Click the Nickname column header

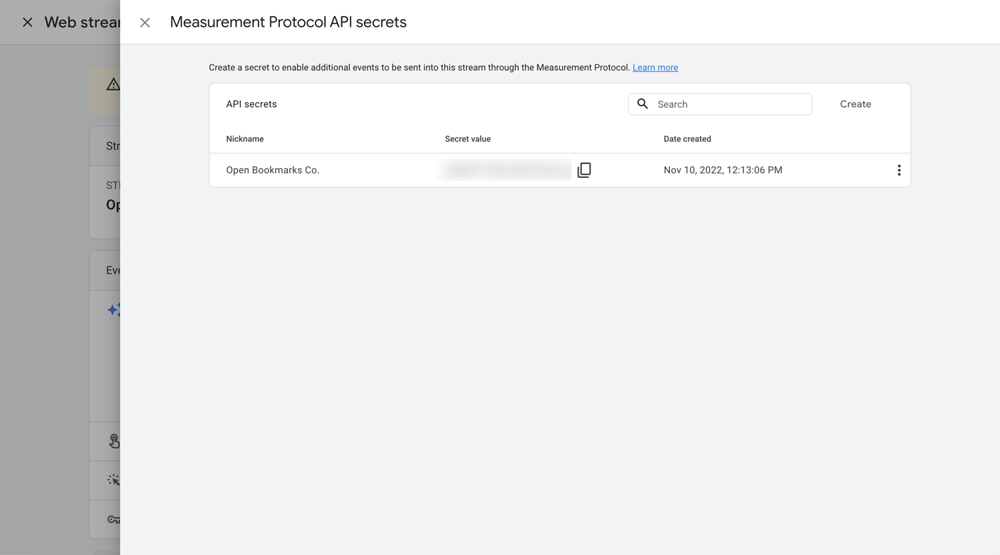click(245, 139)
